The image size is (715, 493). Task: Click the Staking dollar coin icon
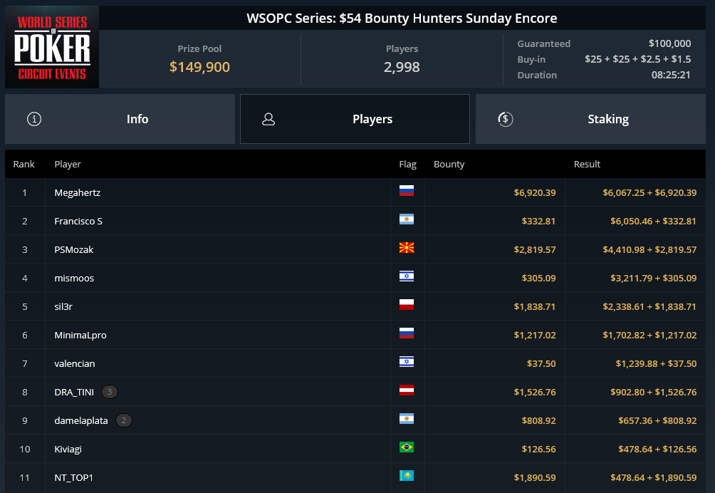click(505, 119)
